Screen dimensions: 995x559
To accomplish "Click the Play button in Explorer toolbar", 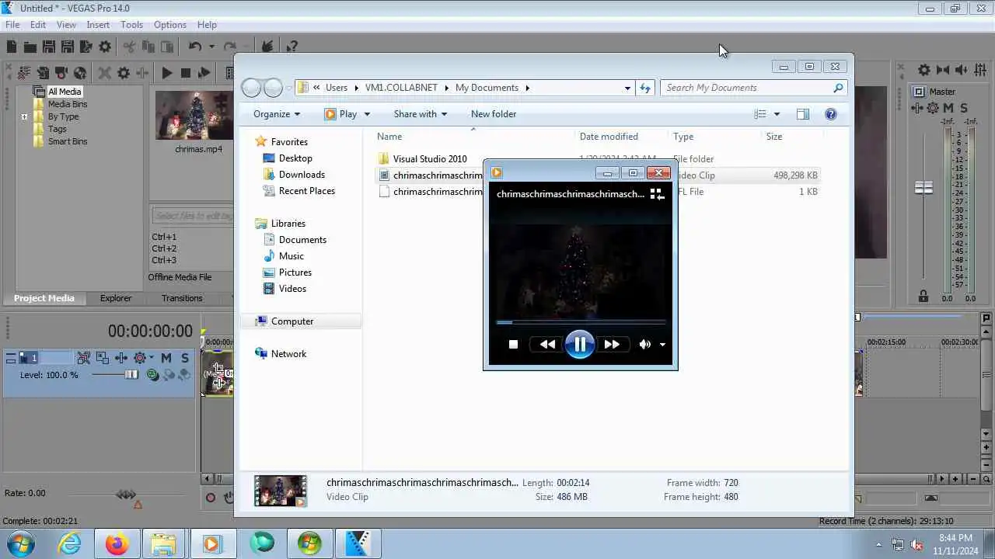I will tap(341, 114).
